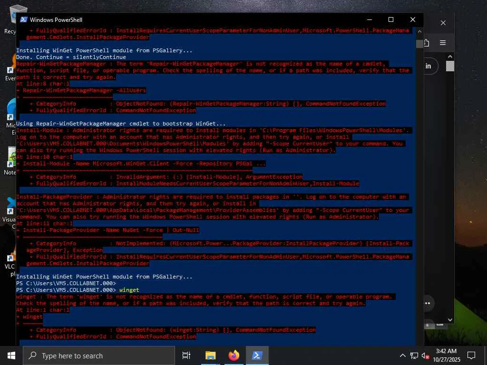Screen dimensions: 487x365
Task: Click the PowerShell icon in the title bar
Action: (x=24, y=19)
